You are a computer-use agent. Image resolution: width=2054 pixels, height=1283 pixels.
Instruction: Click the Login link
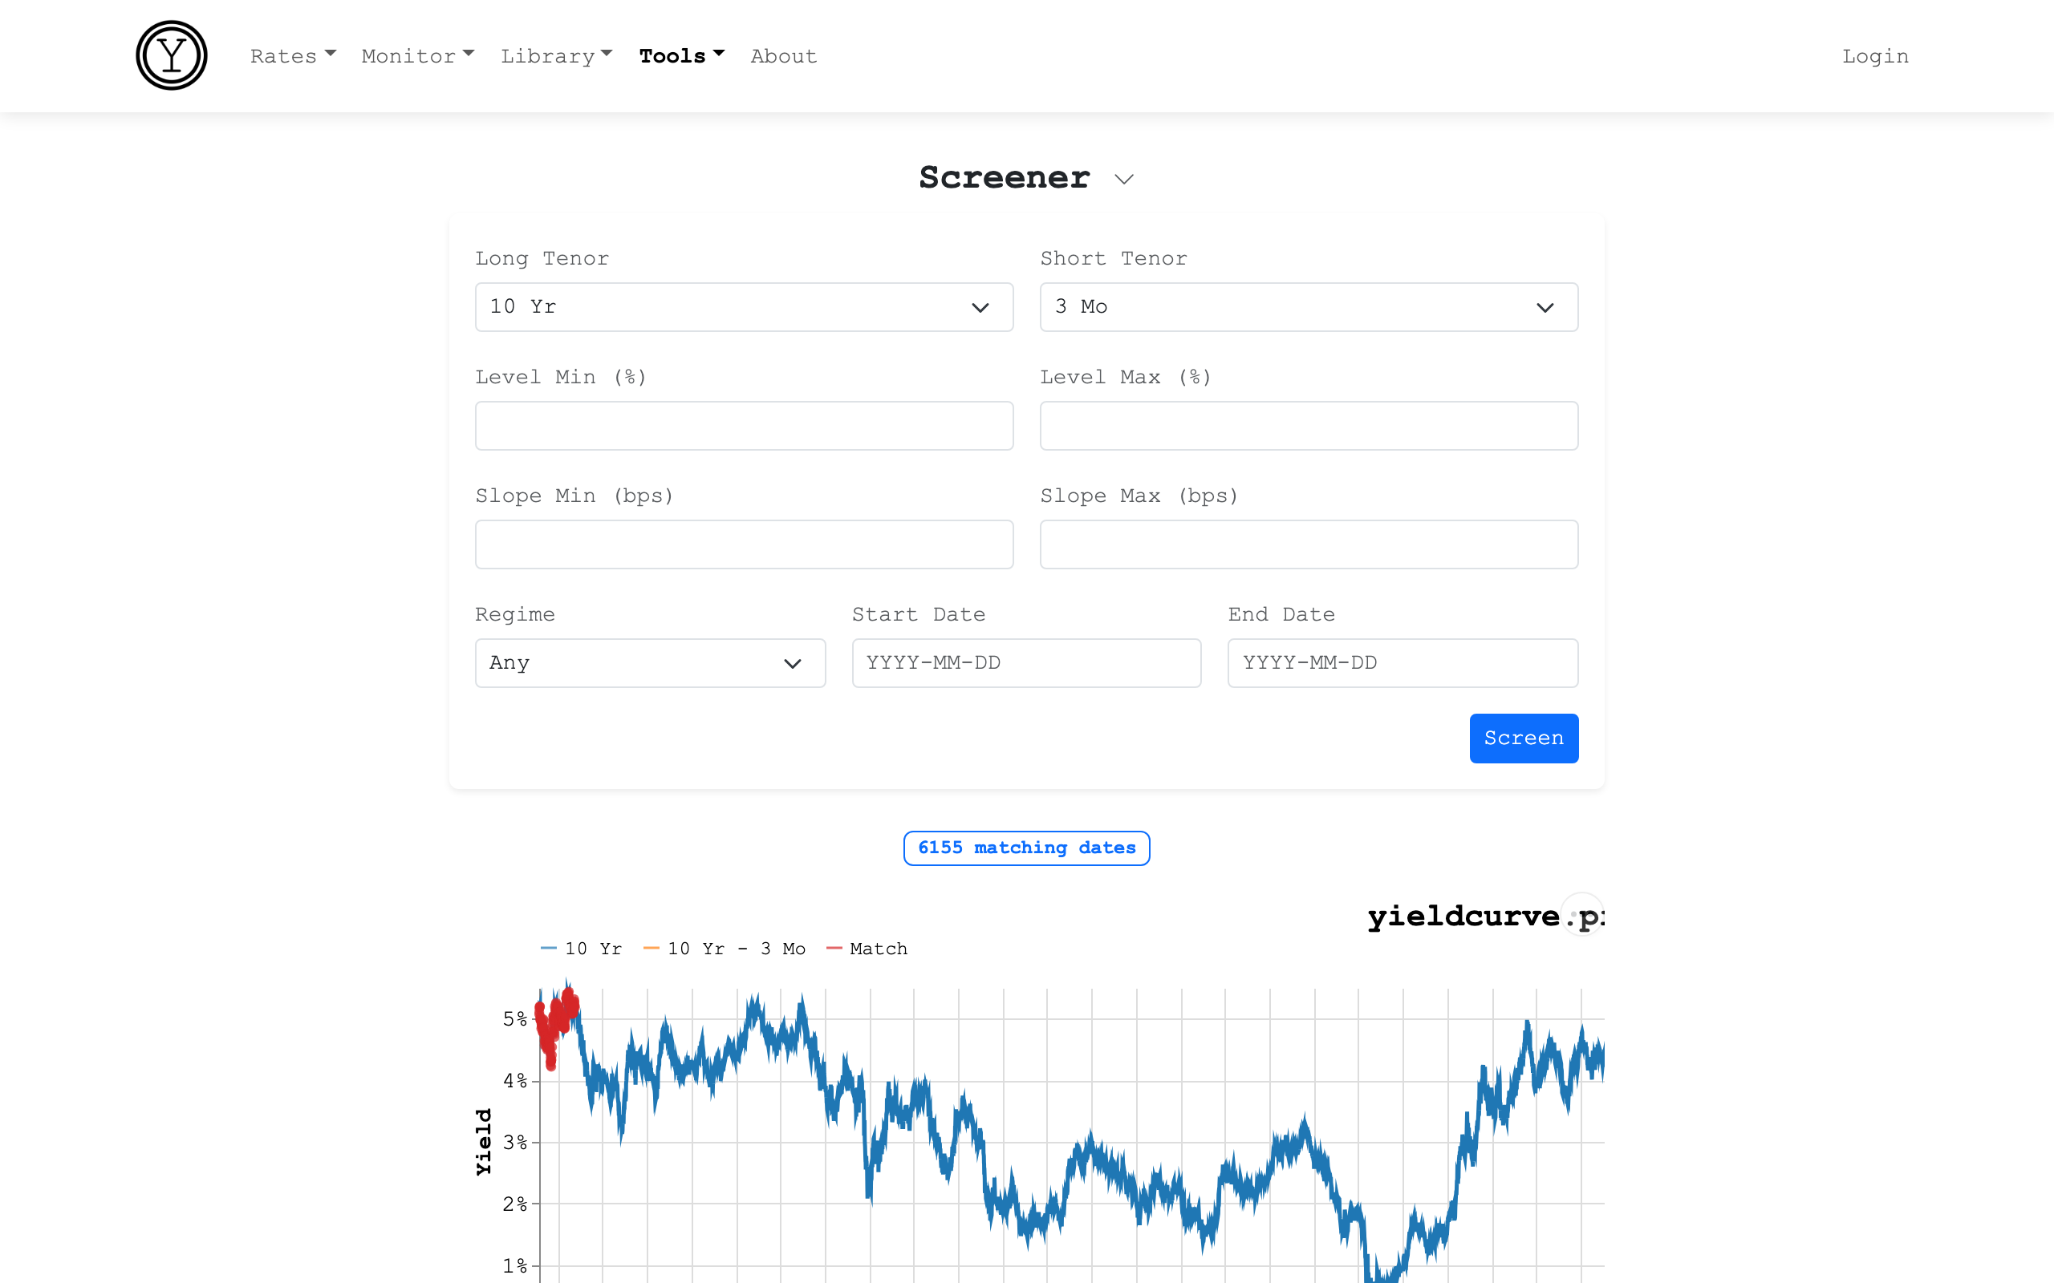[x=1875, y=56]
